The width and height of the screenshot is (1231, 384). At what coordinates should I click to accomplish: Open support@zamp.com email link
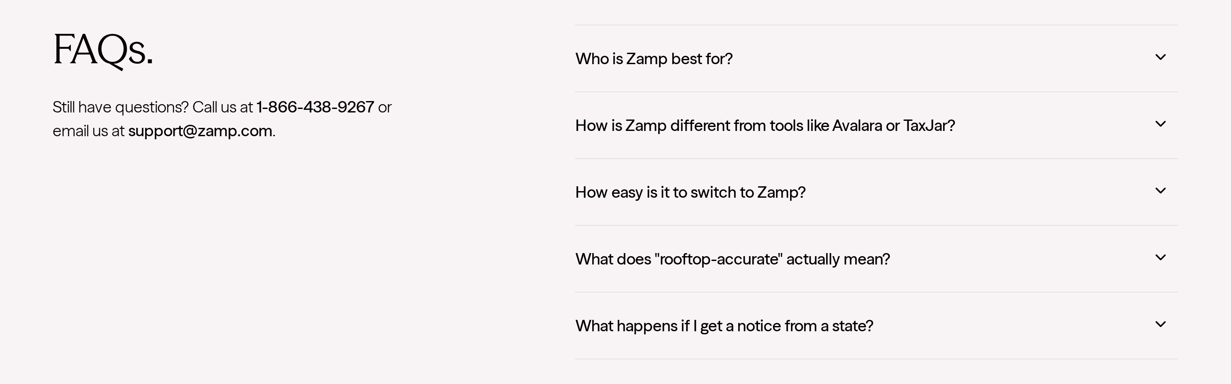(x=200, y=131)
